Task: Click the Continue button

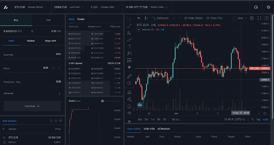Action: (x=32, y=106)
